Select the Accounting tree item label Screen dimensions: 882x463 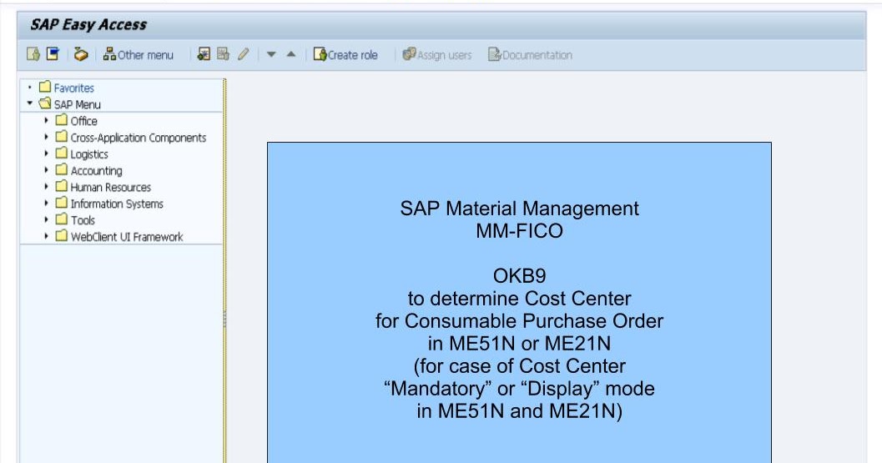(x=96, y=170)
